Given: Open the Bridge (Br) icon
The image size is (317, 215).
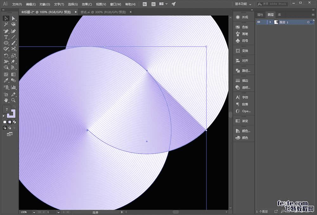Looking at the screenshot, I should (x=145, y=4).
